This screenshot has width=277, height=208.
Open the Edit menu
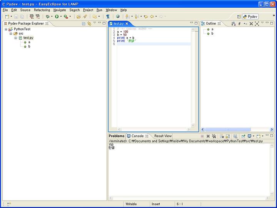tap(14, 10)
